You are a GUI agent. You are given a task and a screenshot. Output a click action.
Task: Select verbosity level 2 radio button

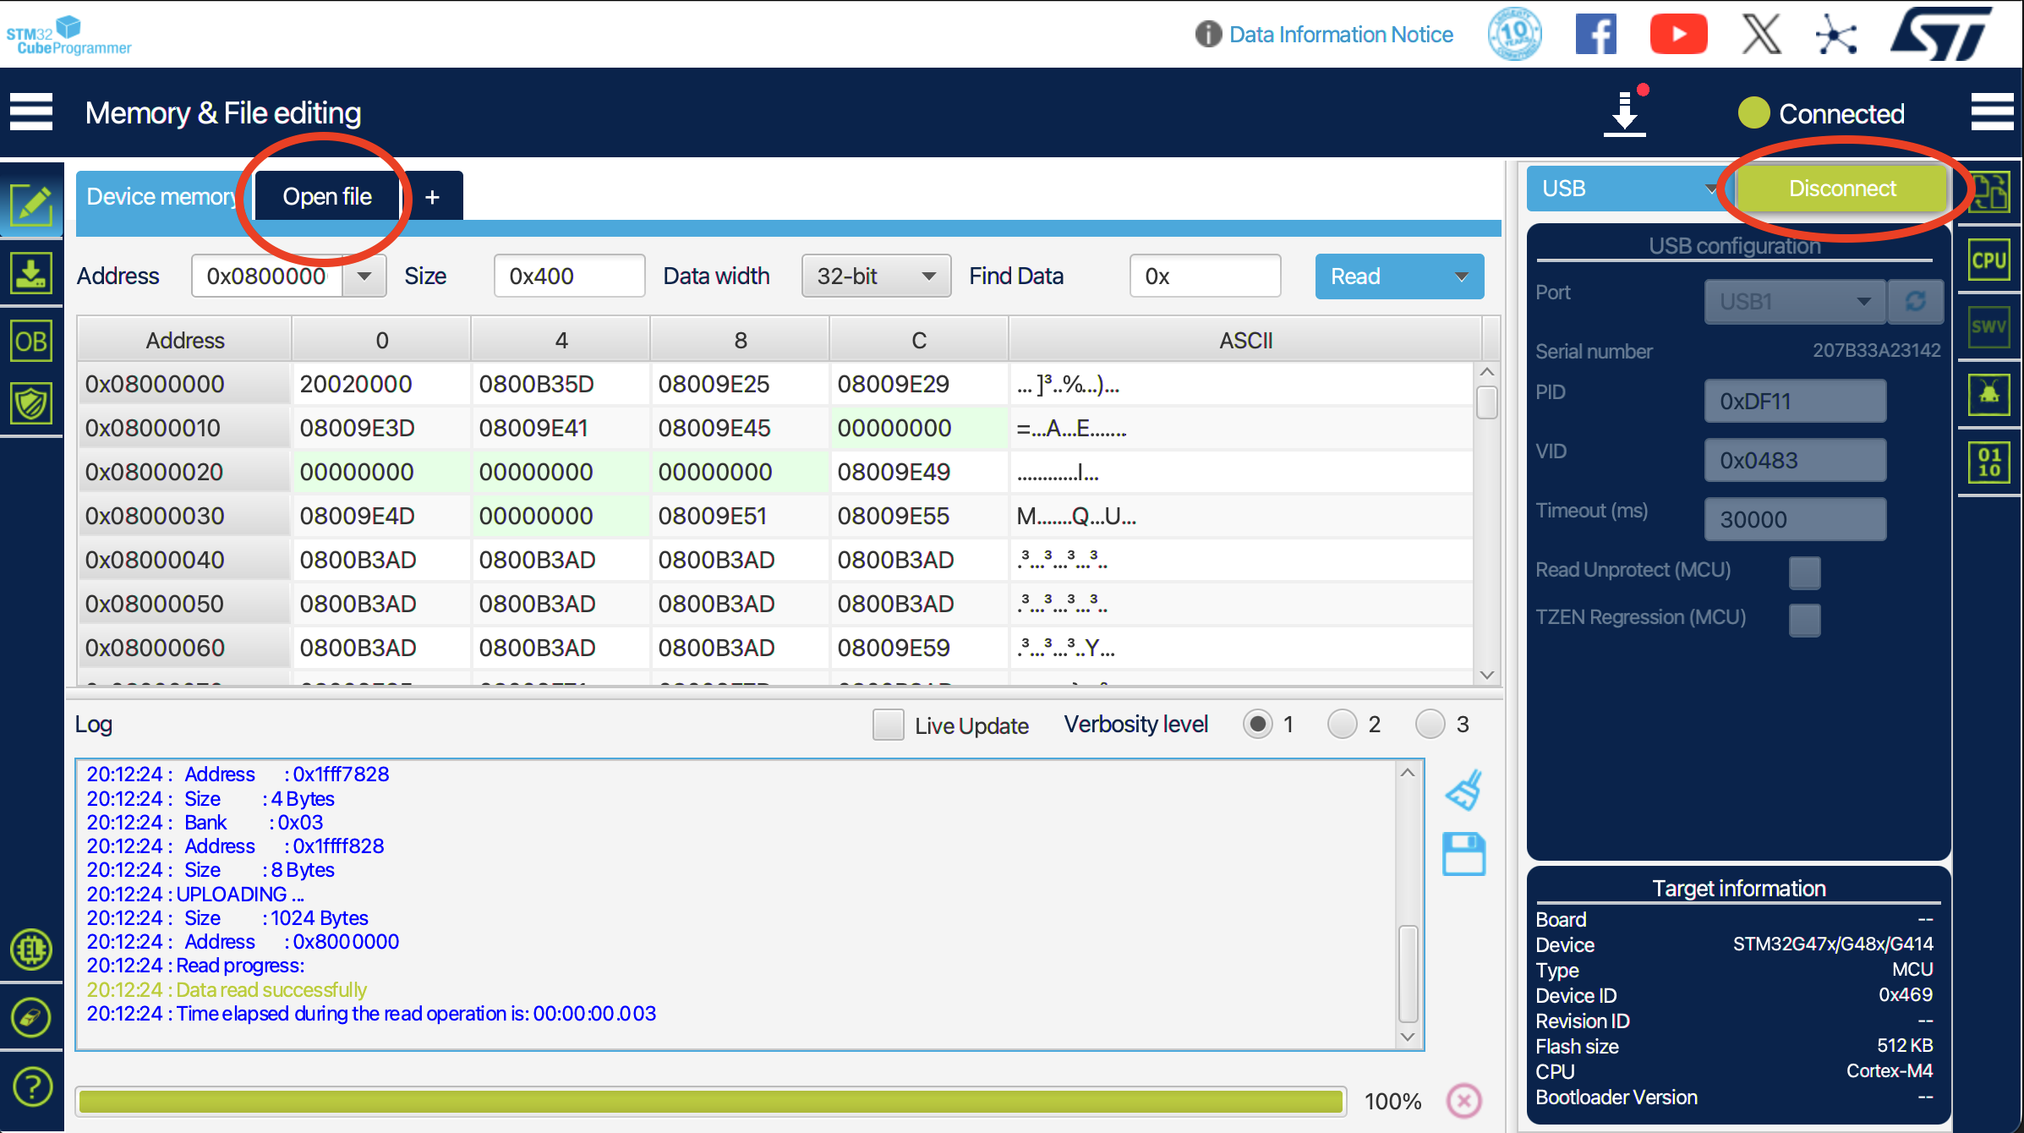[1342, 725]
